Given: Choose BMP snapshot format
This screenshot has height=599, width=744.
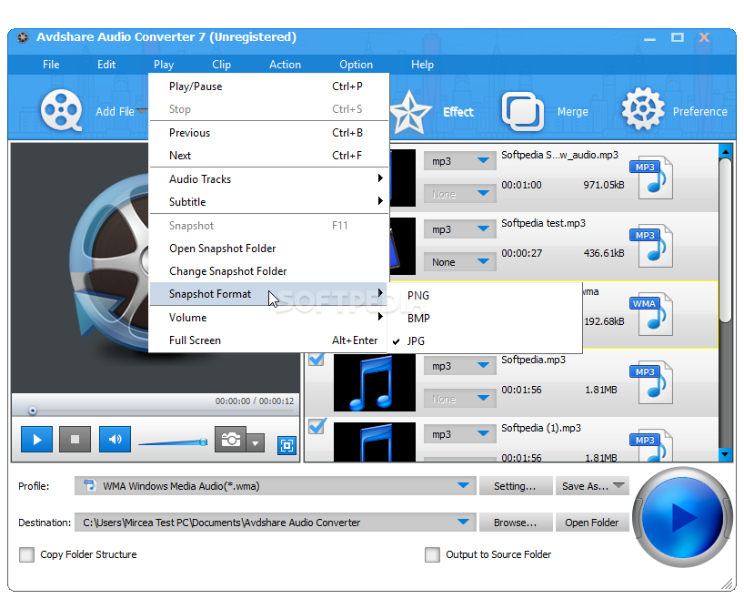Looking at the screenshot, I should (485, 319).
